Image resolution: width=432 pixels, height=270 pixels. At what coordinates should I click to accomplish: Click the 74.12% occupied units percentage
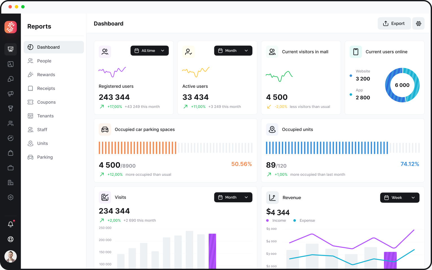[410, 164]
